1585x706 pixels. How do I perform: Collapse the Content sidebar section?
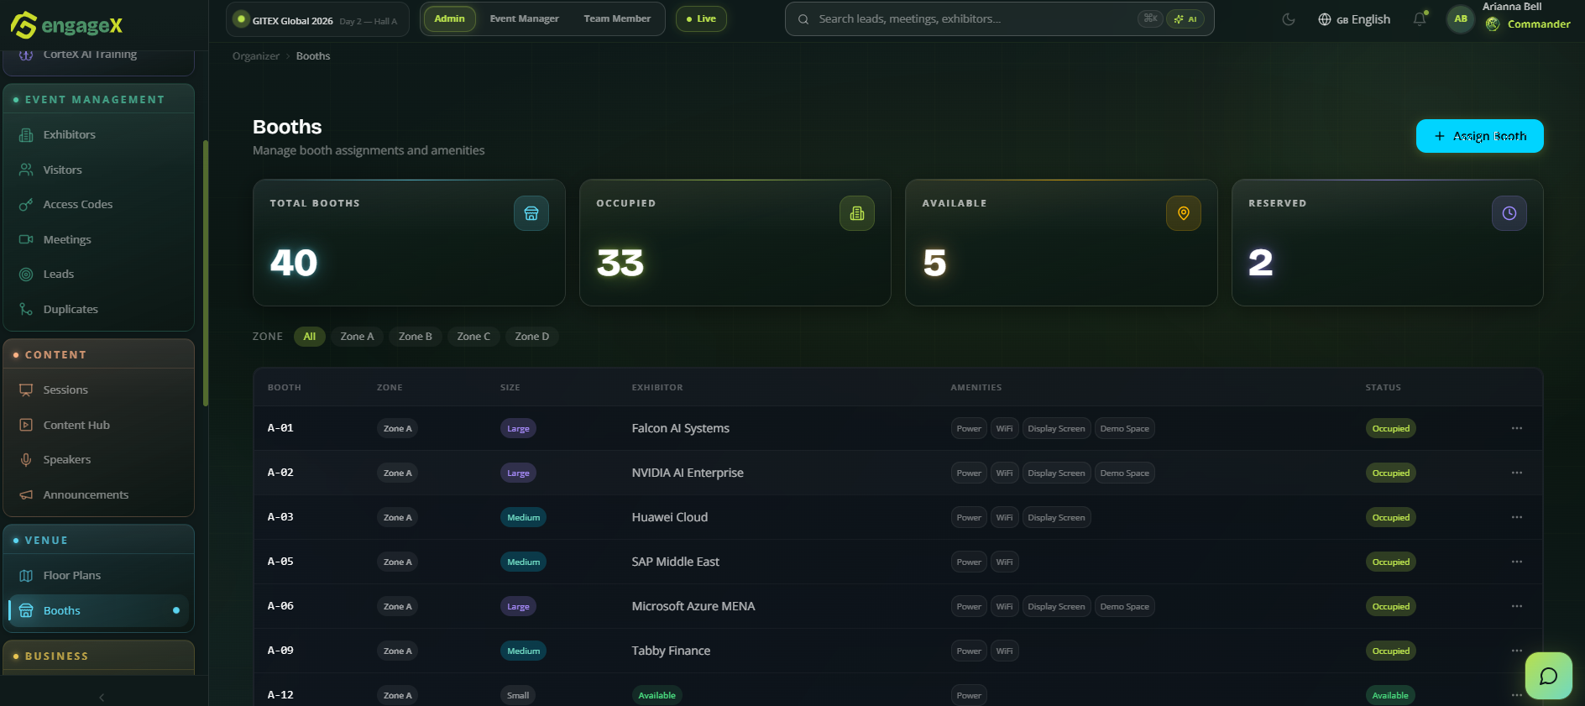pyautogui.click(x=99, y=354)
